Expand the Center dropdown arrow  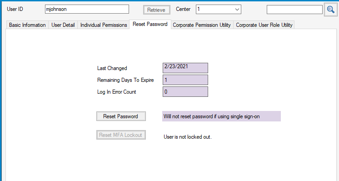coord(237,10)
